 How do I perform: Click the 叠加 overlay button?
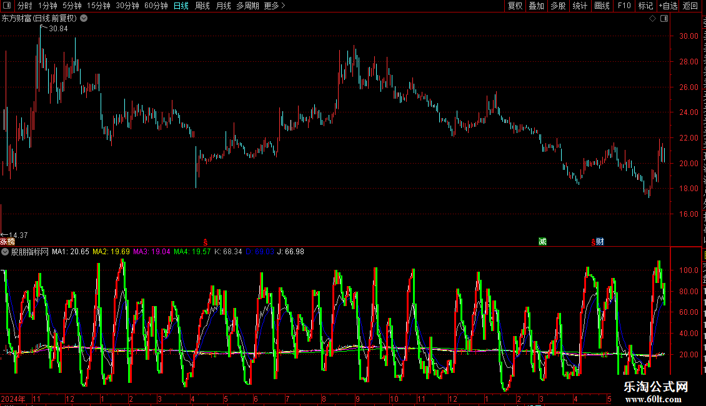[537, 6]
